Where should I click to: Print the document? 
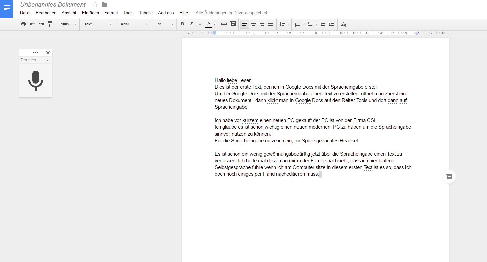23,24
